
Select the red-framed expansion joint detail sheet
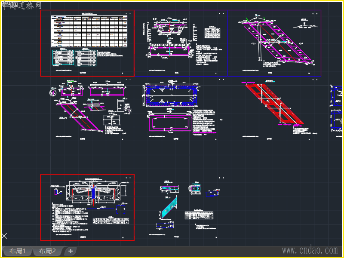(87, 207)
